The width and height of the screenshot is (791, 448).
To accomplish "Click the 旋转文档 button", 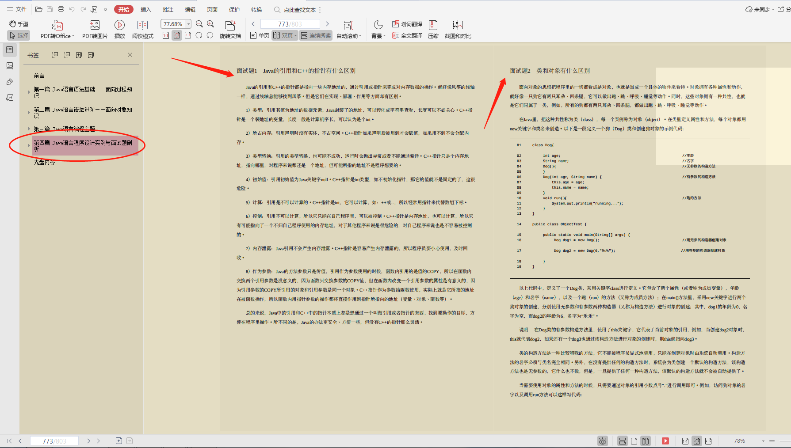I will click(x=230, y=30).
